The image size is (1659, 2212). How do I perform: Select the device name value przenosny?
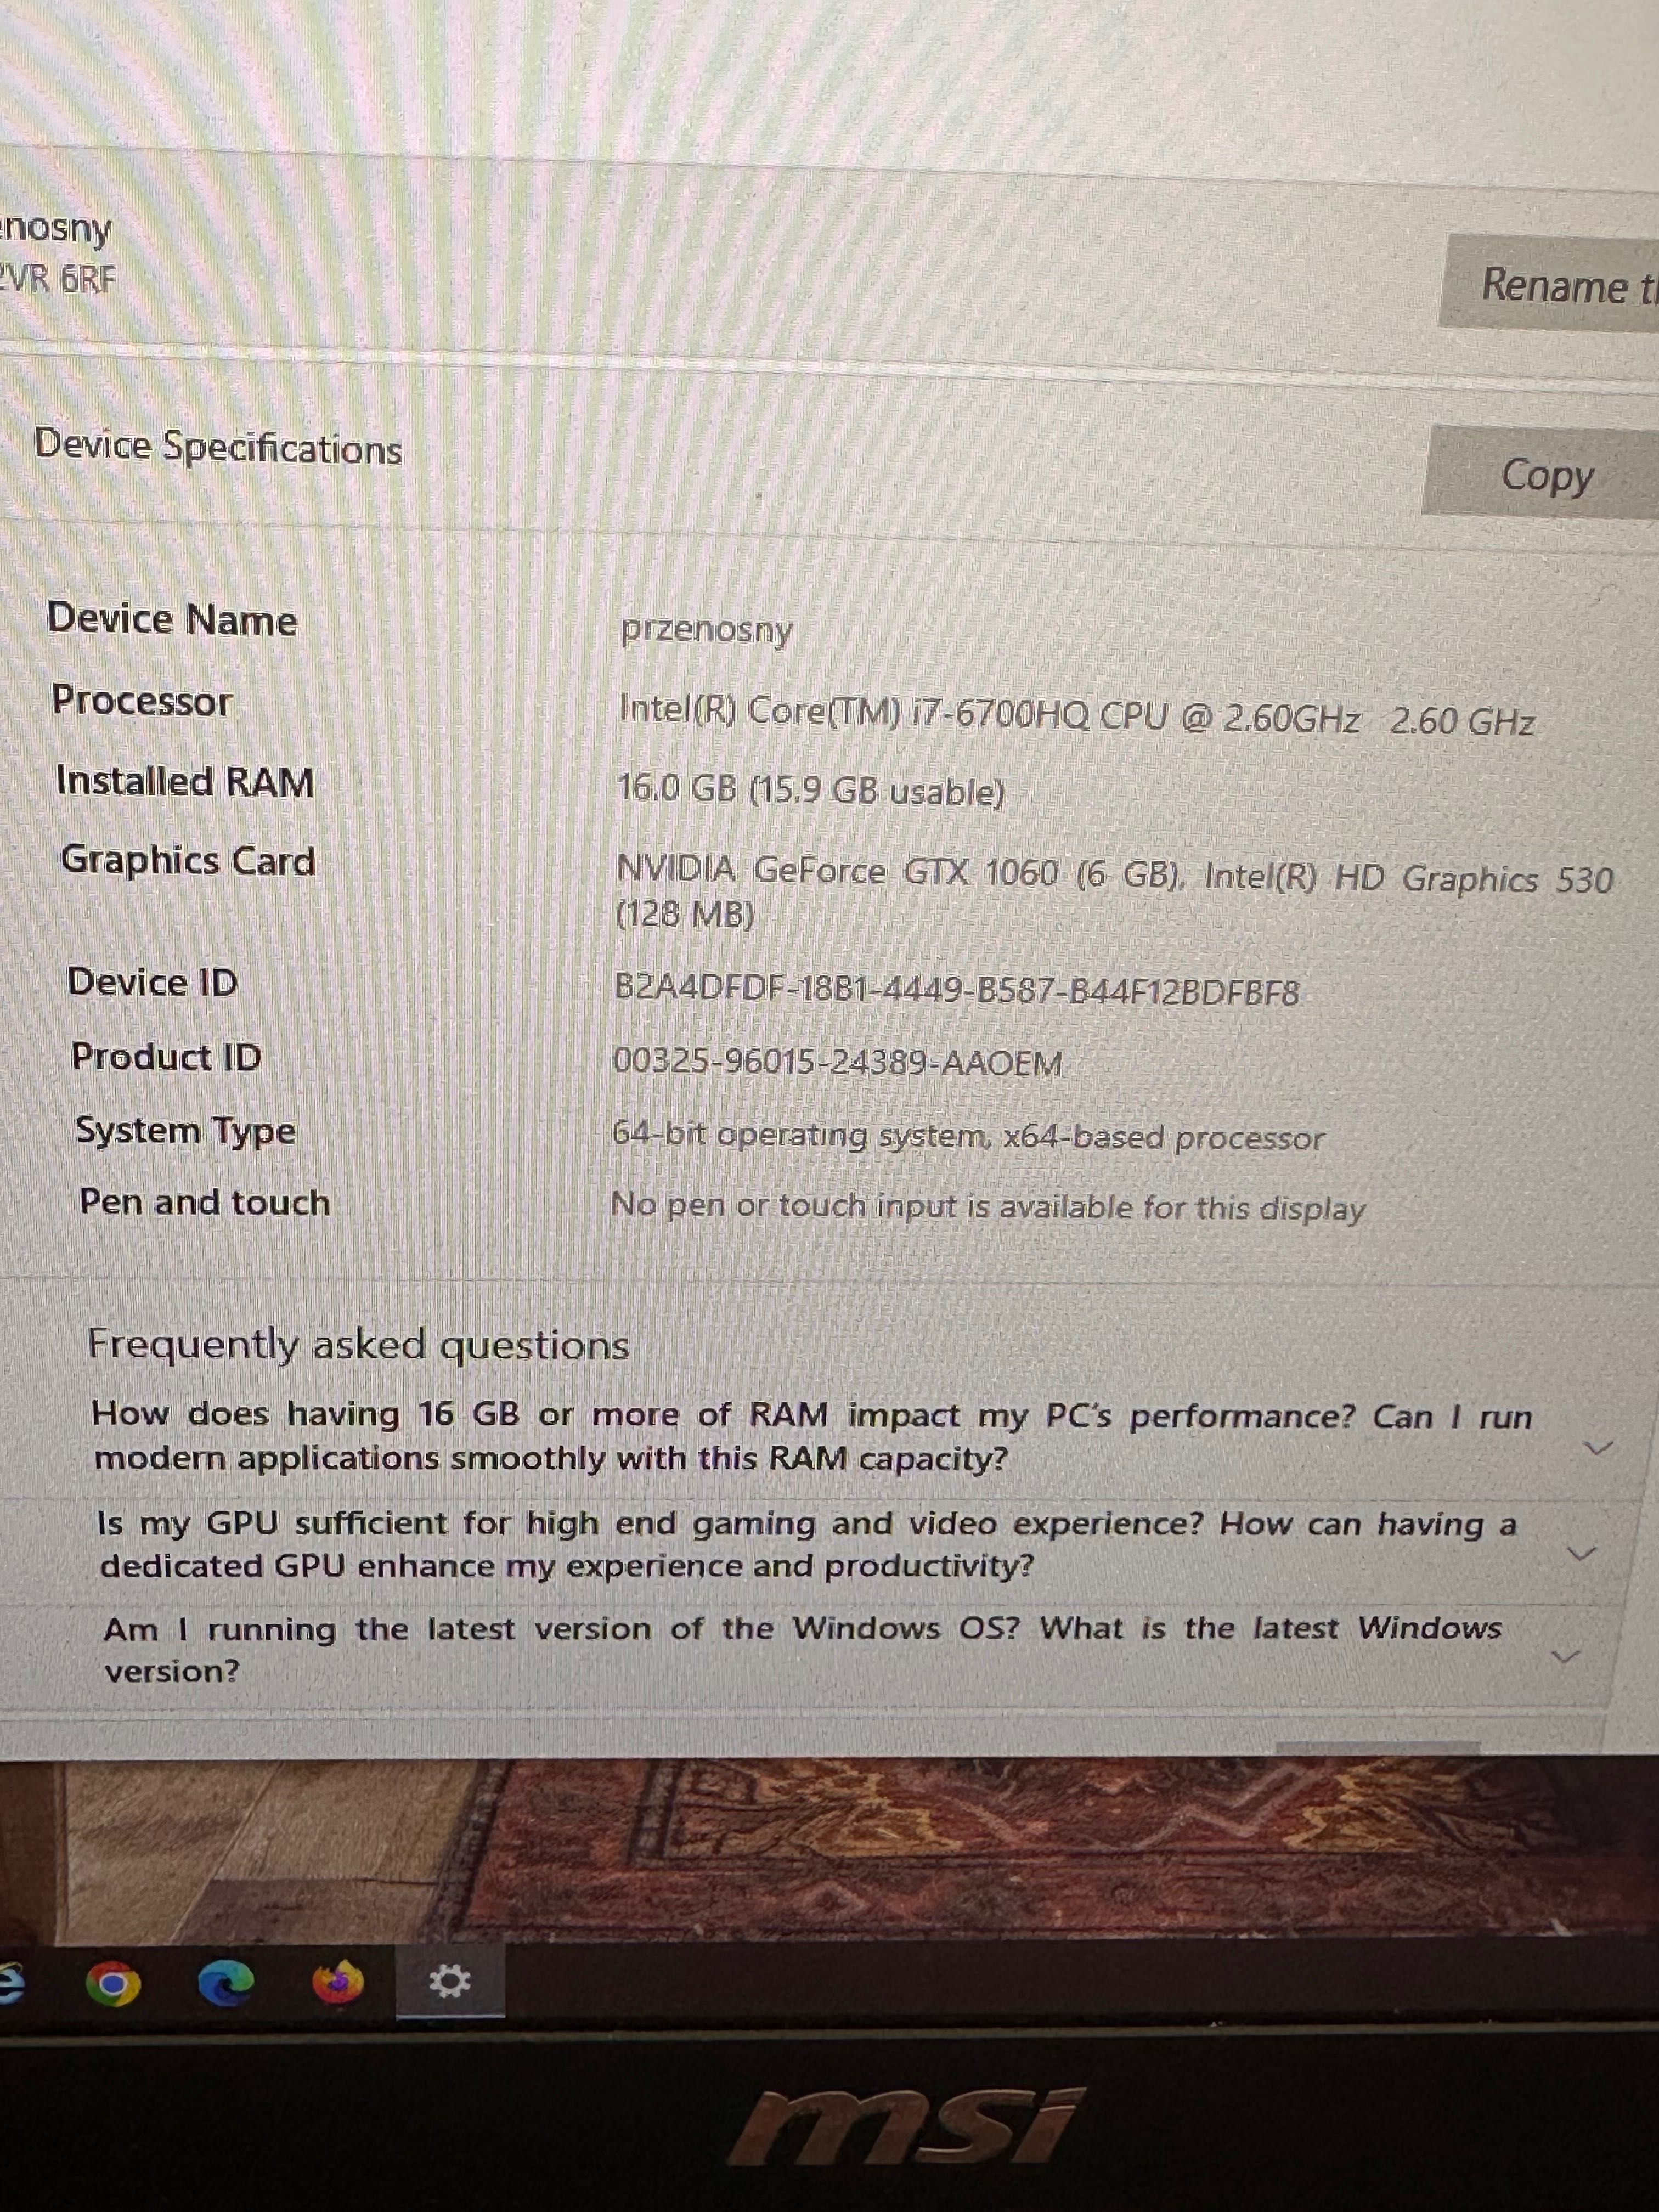[706, 630]
